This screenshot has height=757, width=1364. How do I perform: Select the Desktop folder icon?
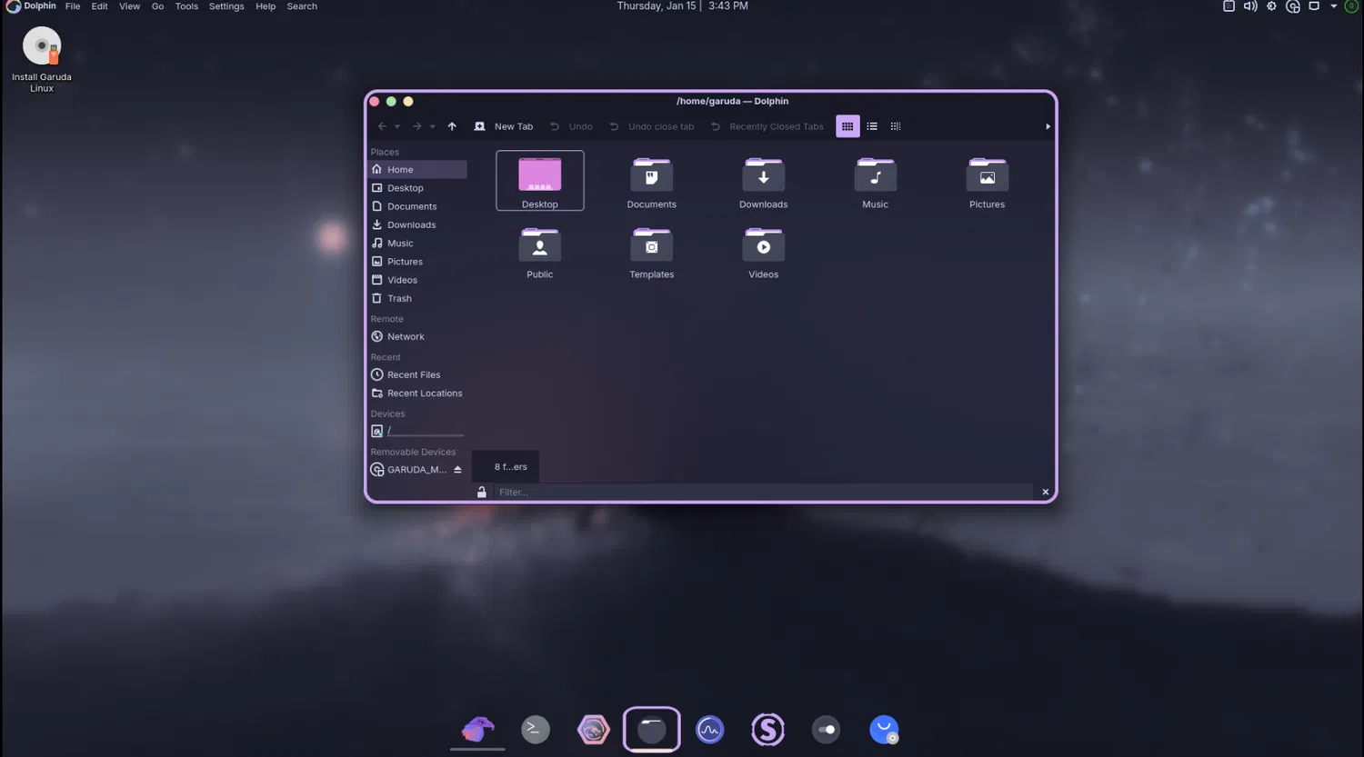pyautogui.click(x=540, y=181)
